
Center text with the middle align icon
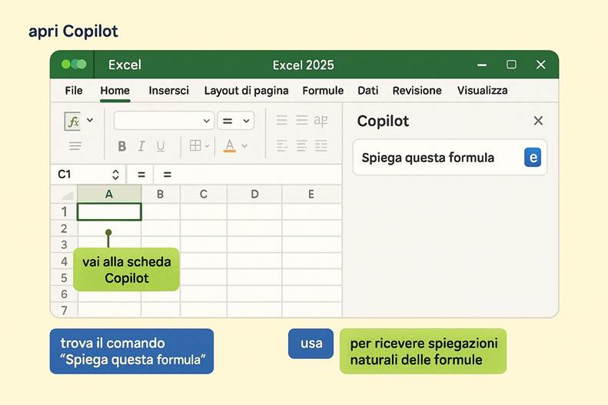pyautogui.click(x=301, y=146)
